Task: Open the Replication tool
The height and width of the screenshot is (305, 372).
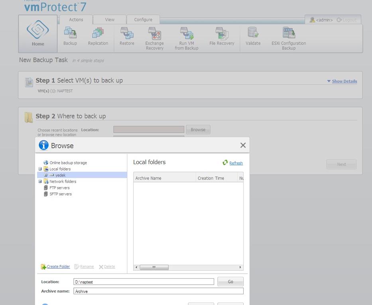Action: point(98,32)
